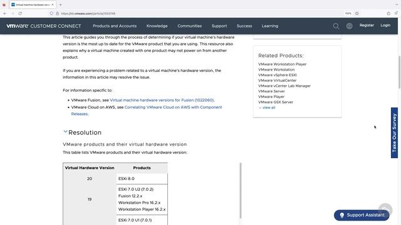Open the Learning menu

(x=270, y=26)
